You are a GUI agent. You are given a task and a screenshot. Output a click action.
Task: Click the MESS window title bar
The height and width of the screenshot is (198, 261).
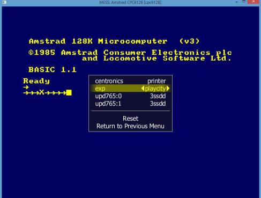130,2
